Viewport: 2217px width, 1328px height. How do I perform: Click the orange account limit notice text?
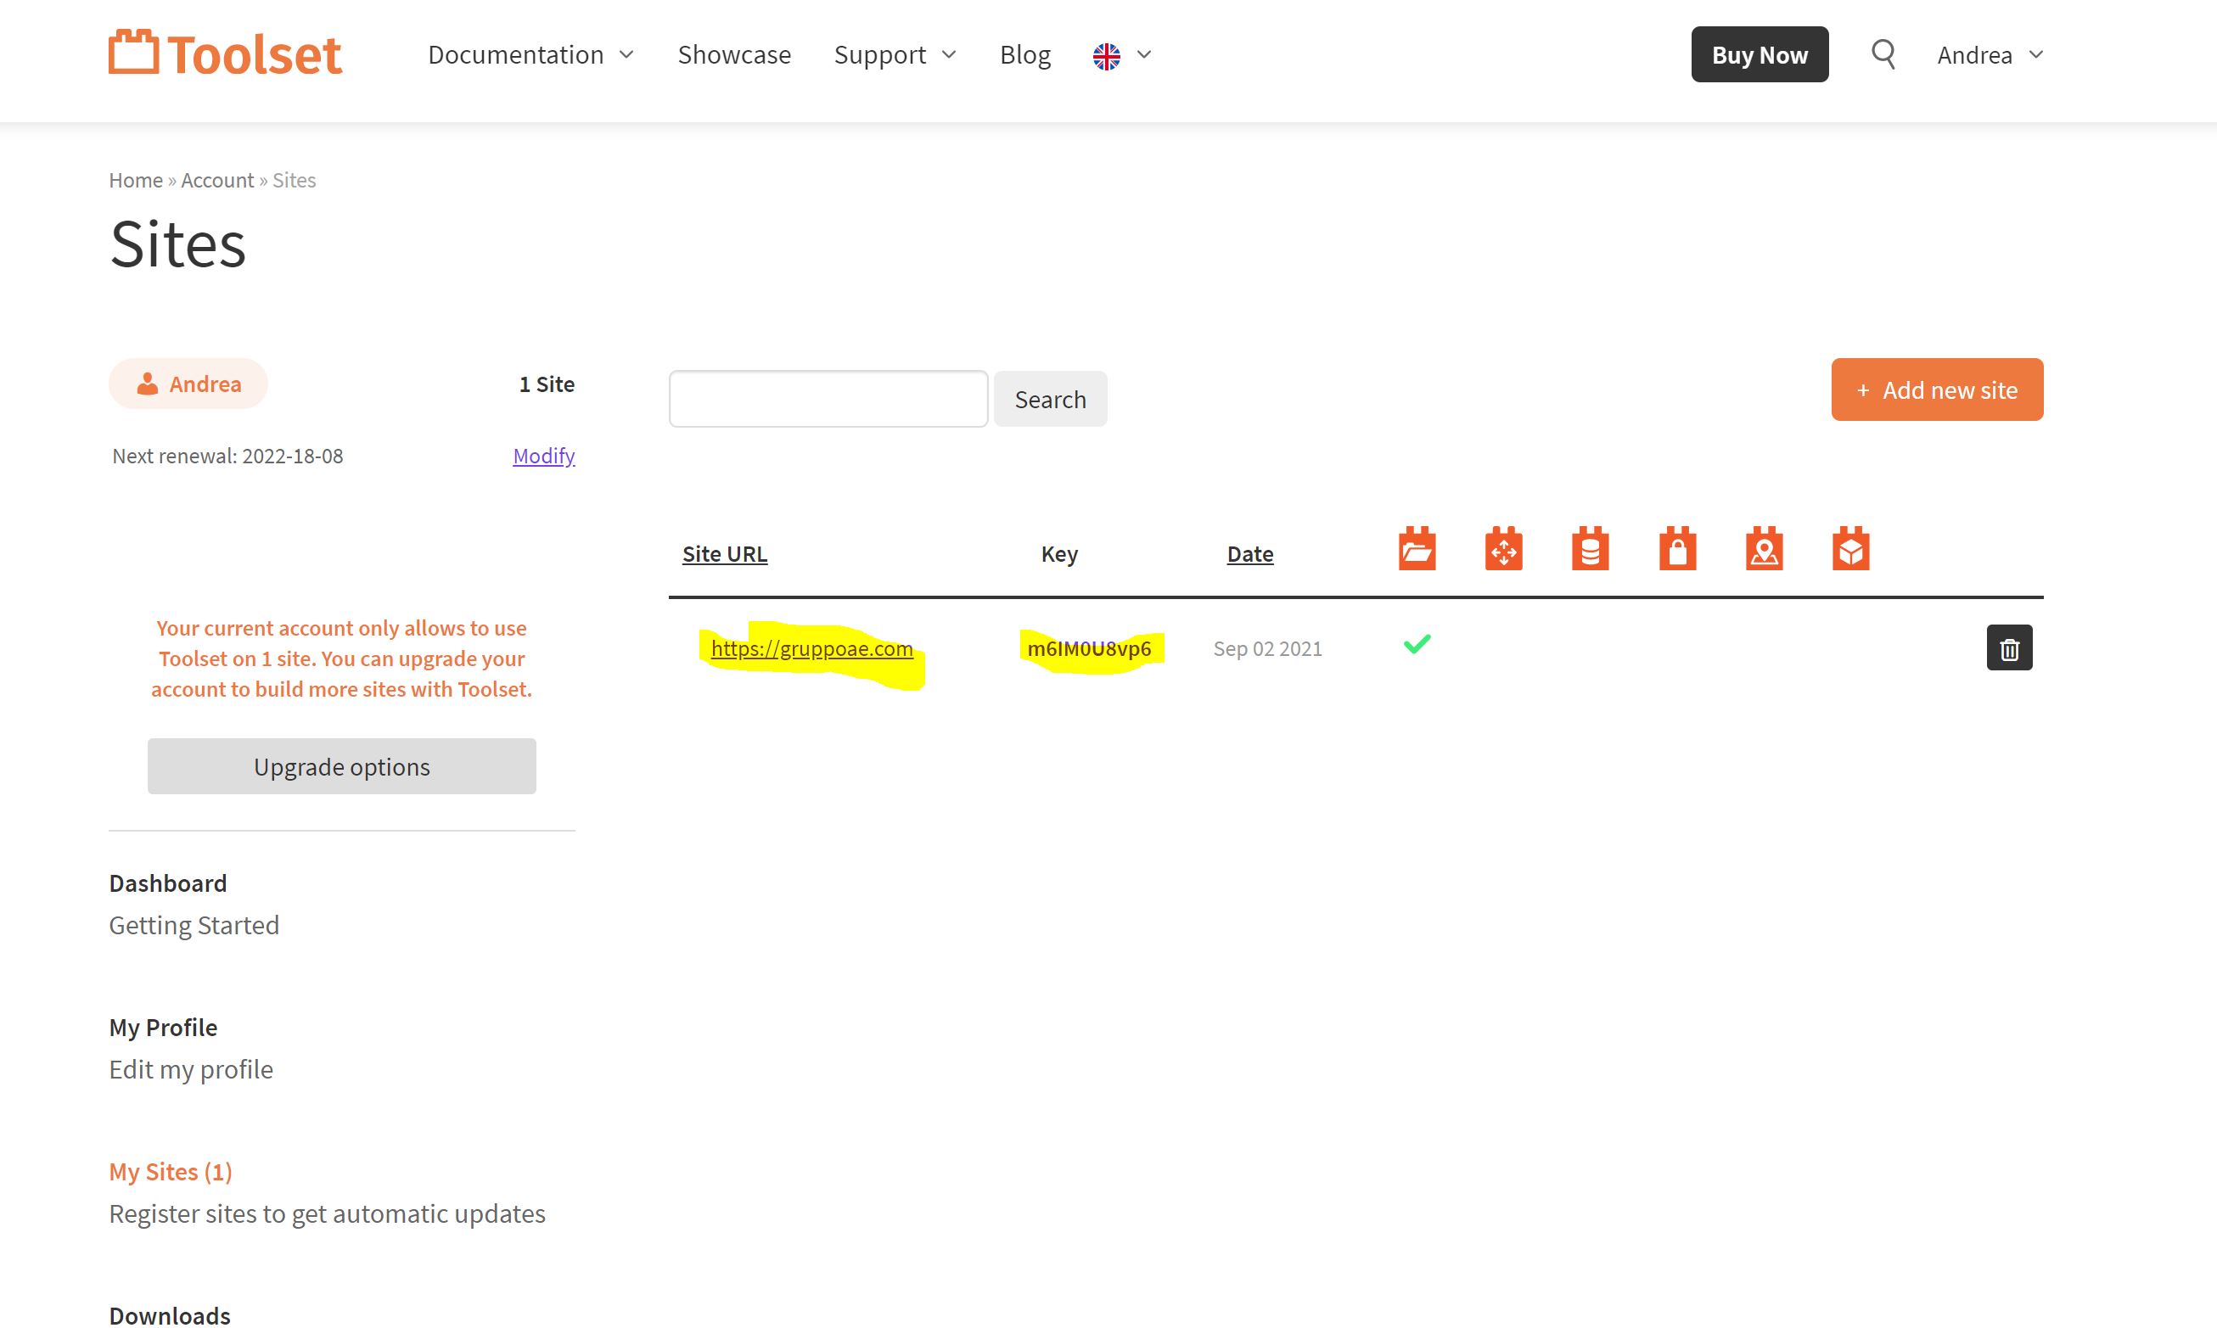coord(341,658)
